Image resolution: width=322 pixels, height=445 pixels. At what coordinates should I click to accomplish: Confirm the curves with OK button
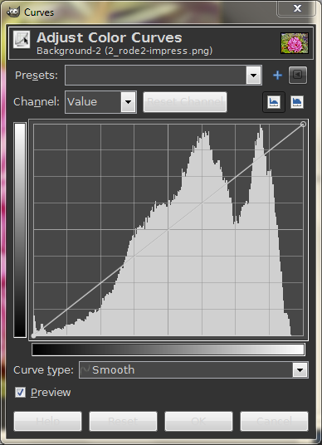198,422
